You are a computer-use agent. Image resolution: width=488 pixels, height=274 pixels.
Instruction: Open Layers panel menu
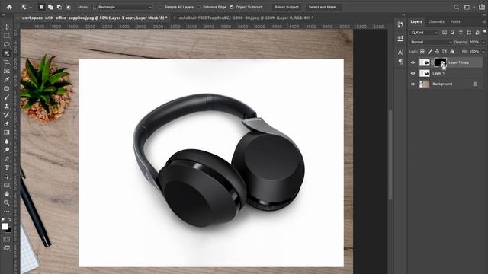point(484,22)
